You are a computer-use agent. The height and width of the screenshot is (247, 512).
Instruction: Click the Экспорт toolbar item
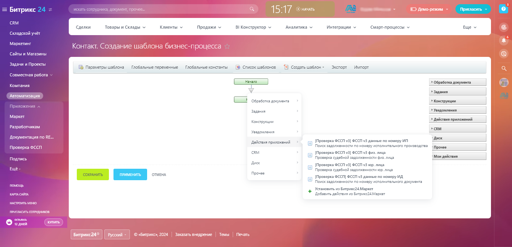point(339,67)
